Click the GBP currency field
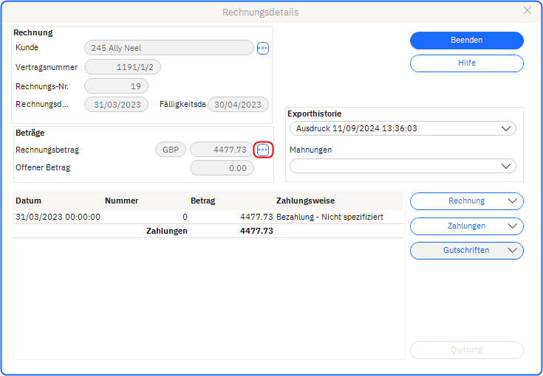Screen dimensions: 543x376 [x=171, y=150]
